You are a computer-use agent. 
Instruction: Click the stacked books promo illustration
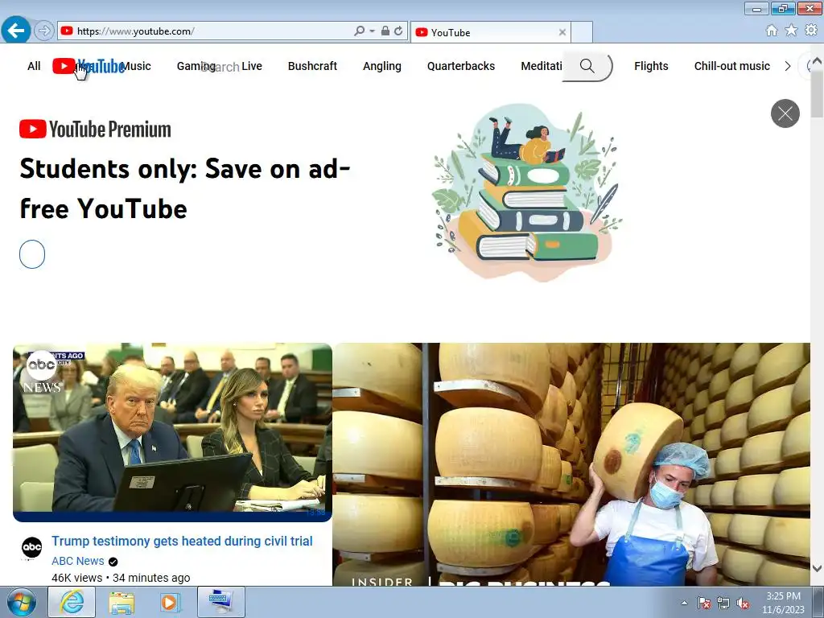[527, 192]
